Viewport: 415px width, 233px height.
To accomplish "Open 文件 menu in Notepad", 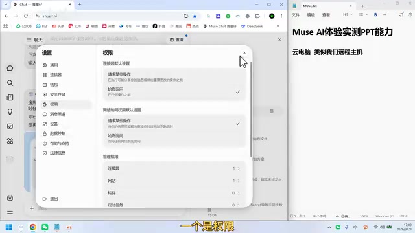I will [296, 15].
